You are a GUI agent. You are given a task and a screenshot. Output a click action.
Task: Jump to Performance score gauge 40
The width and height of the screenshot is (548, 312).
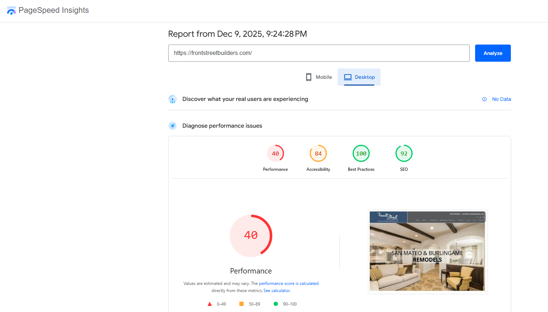[x=275, y=153]
